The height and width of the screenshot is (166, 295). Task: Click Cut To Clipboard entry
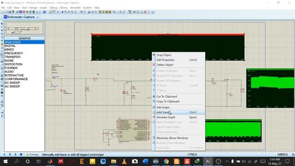pos(178,96)
